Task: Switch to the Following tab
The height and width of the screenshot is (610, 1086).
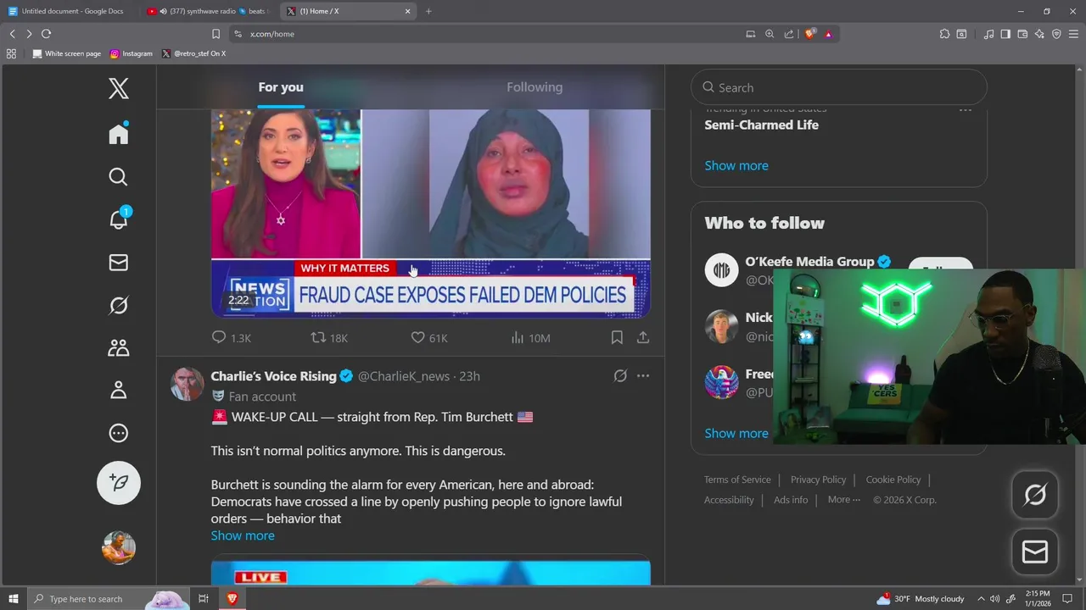Action: click(x=535, y=87)
